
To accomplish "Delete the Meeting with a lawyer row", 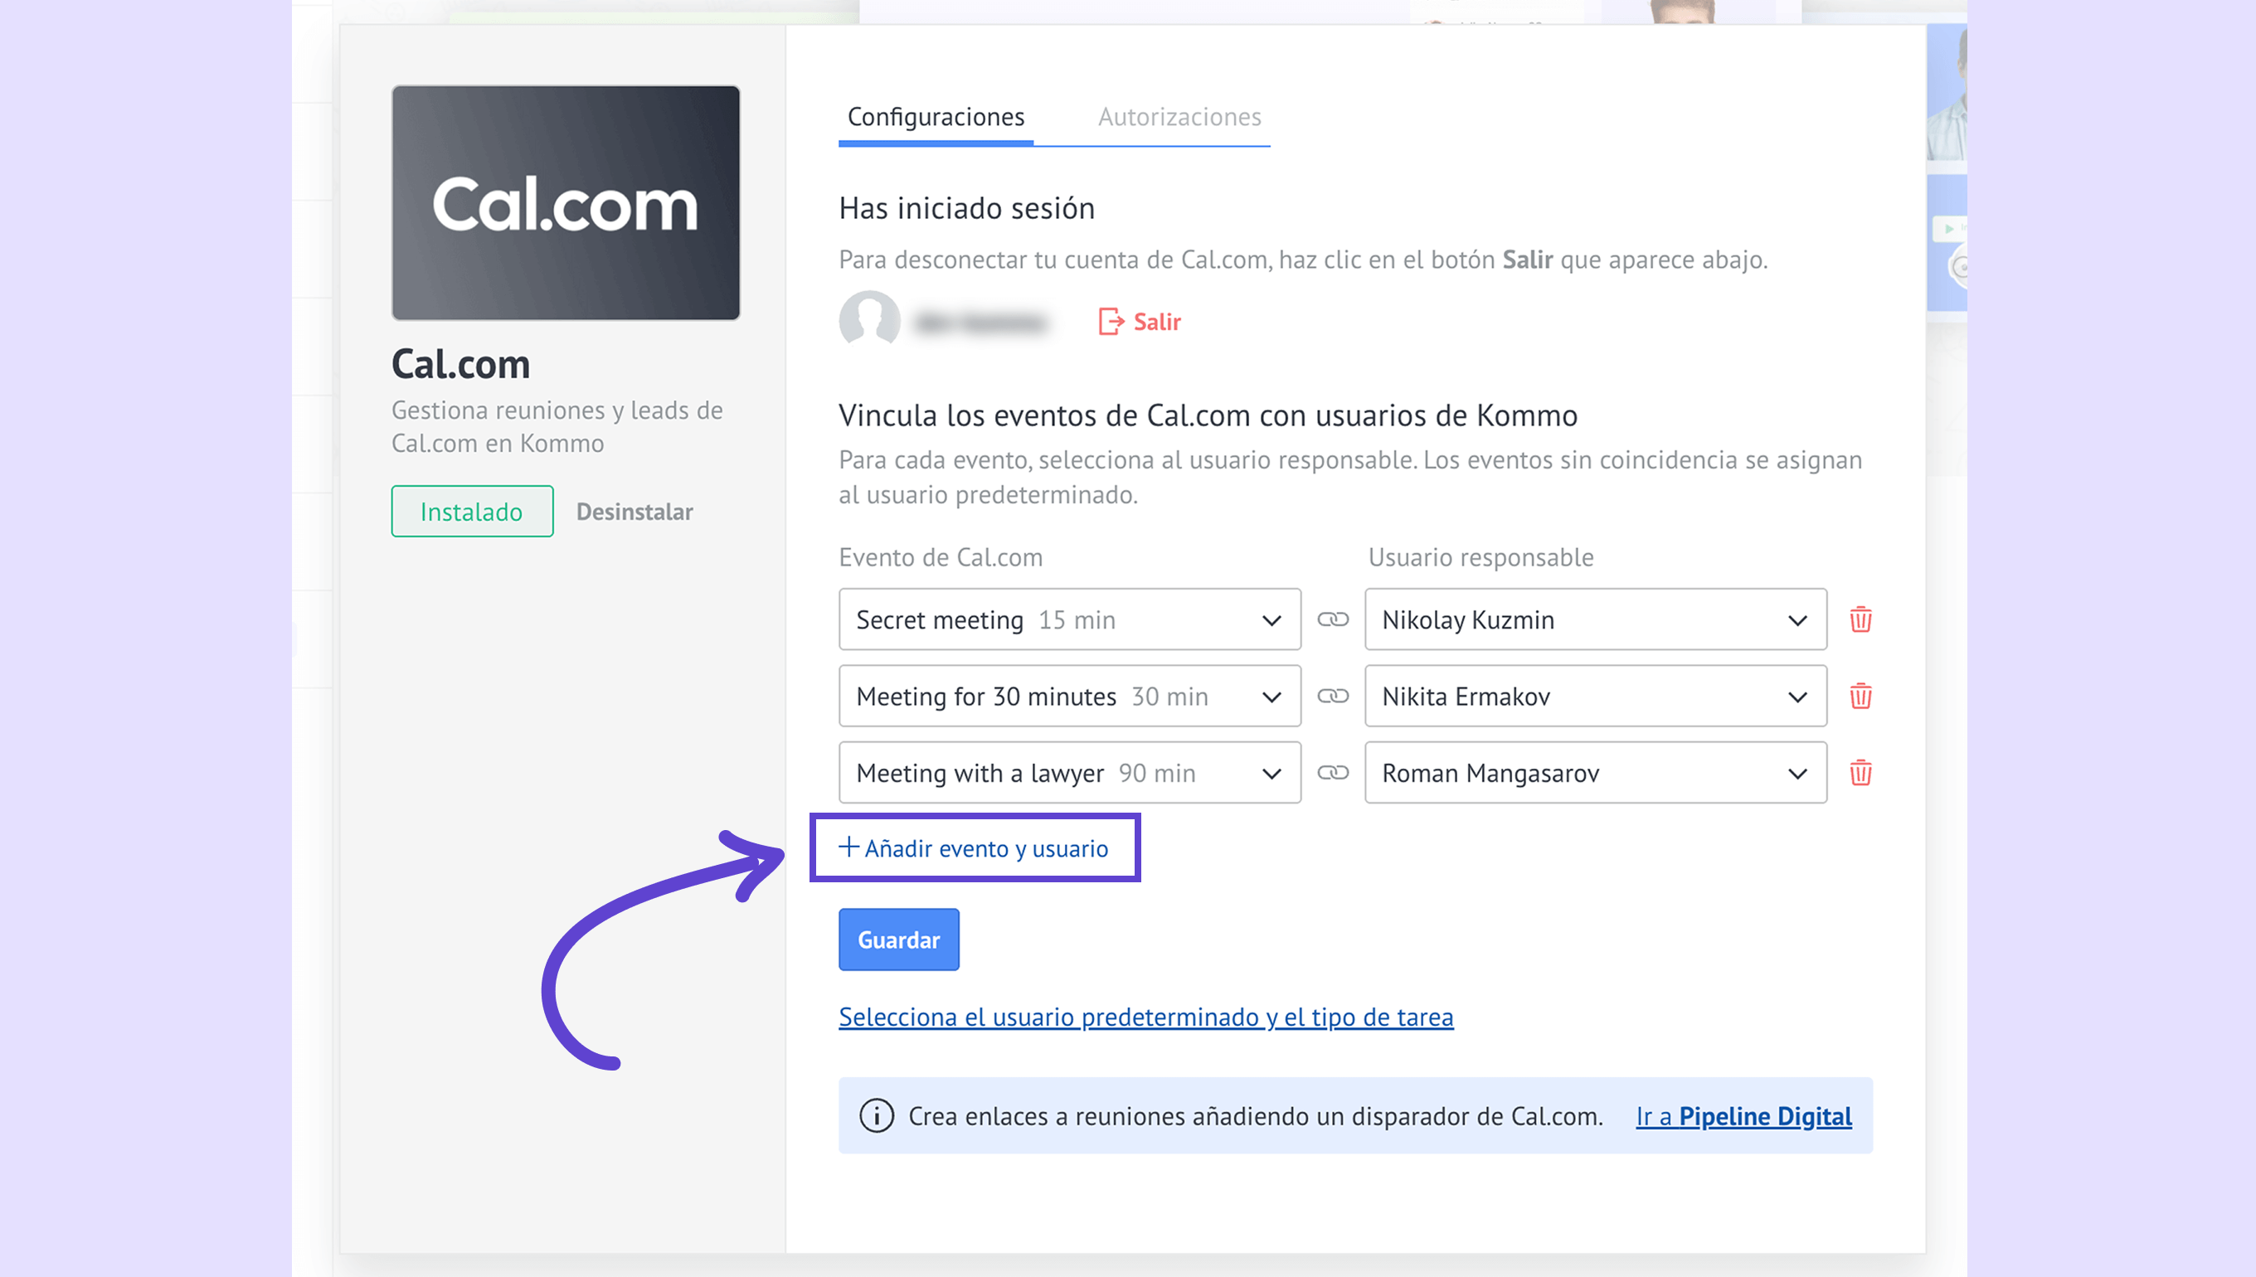I will 1860,773.
